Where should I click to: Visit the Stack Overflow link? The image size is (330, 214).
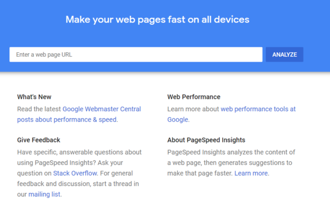tap(75, 173)
